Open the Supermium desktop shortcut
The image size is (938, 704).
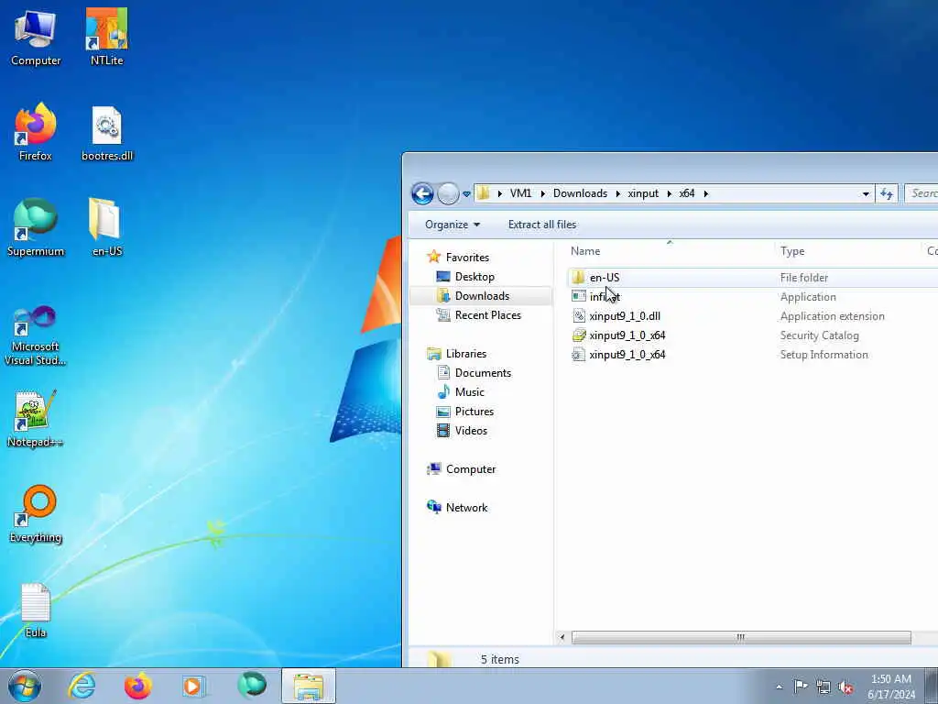(x=36, y=228)
